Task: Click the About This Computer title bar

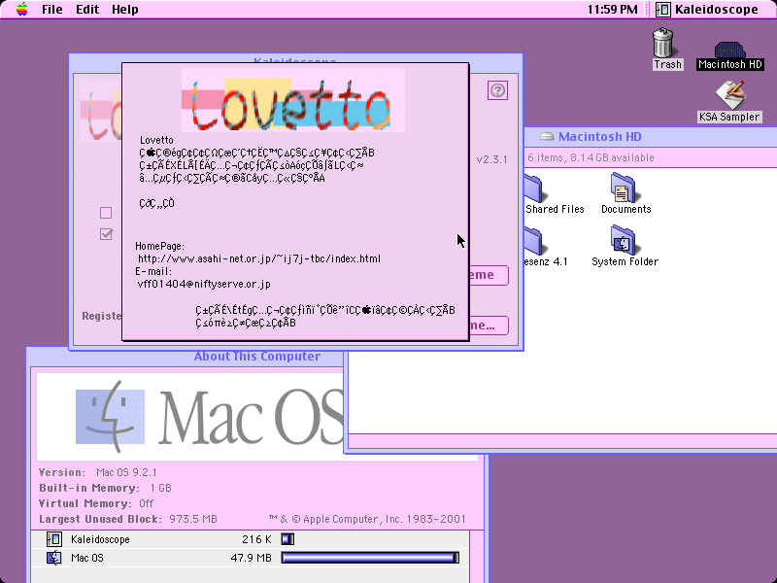Action: point(257,357)
